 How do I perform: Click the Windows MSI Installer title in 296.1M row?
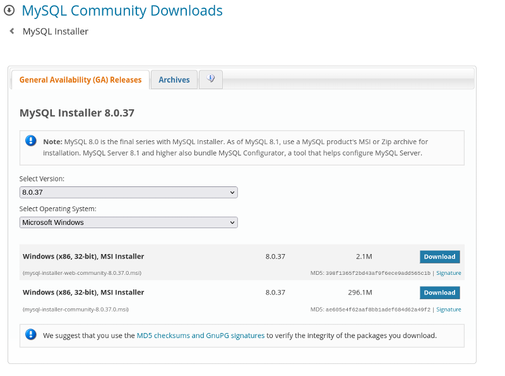[83, 292]
